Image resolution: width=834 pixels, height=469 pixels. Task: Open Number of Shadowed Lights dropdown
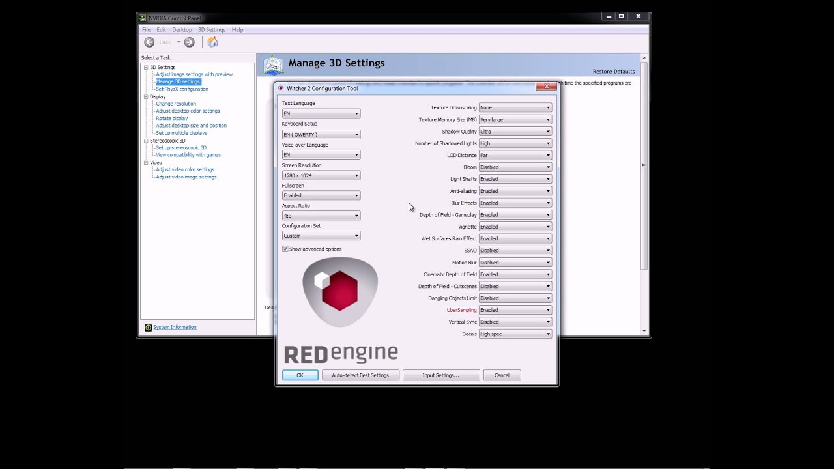pos(515,143)
